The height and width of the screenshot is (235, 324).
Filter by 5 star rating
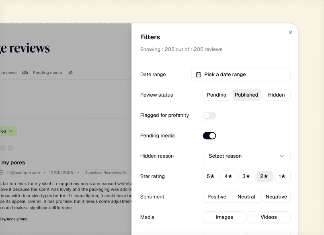pos(211,176)
